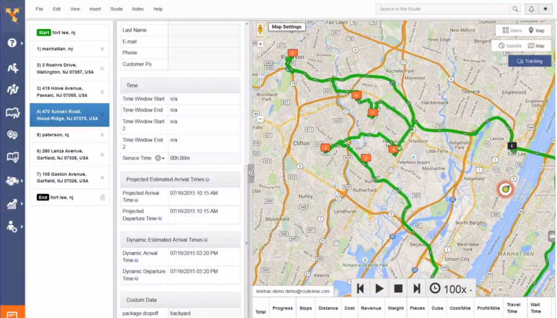
Task: Open the analytics chart sidebar icon
Action: coord(12,204)
